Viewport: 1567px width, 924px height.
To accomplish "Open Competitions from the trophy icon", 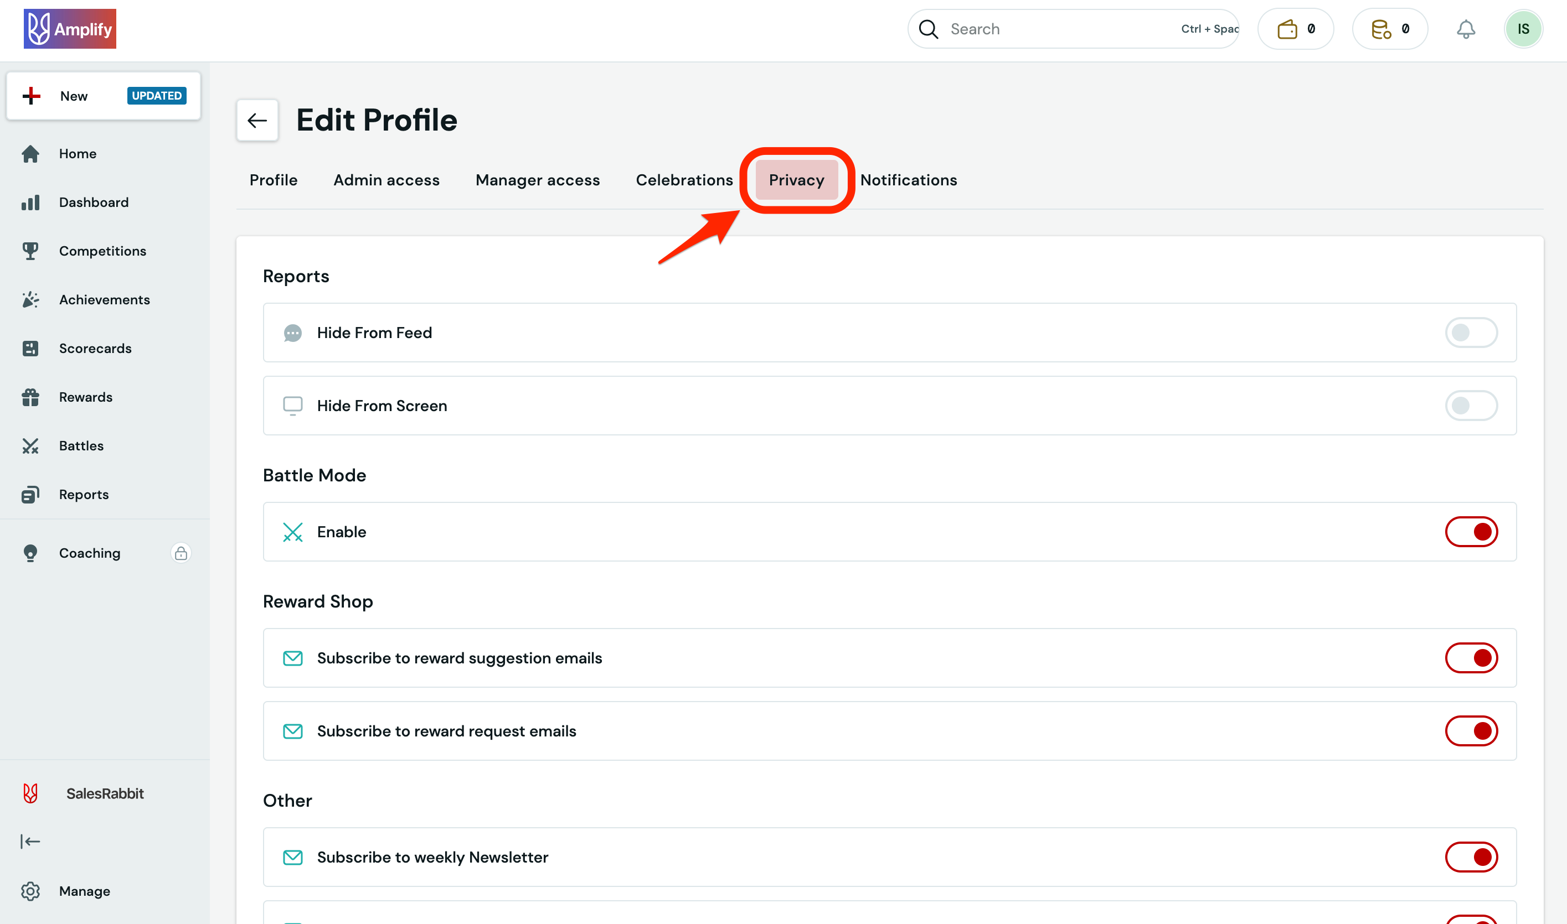I will coord(30,251).
